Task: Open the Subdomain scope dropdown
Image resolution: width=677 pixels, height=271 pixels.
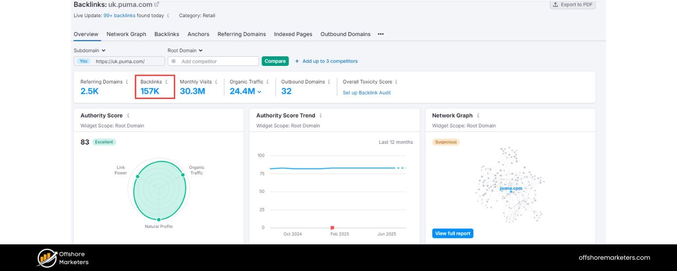Action: coord(89,50)
